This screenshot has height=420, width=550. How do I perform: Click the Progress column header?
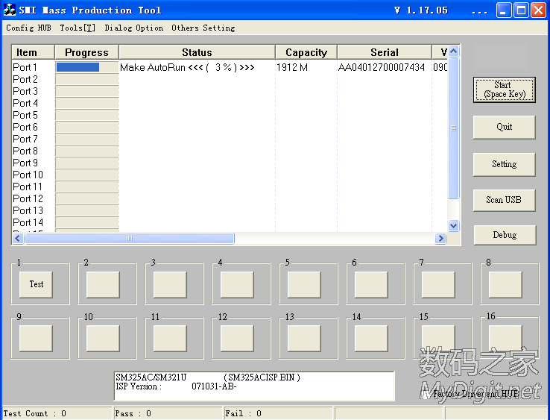(86, 52)
